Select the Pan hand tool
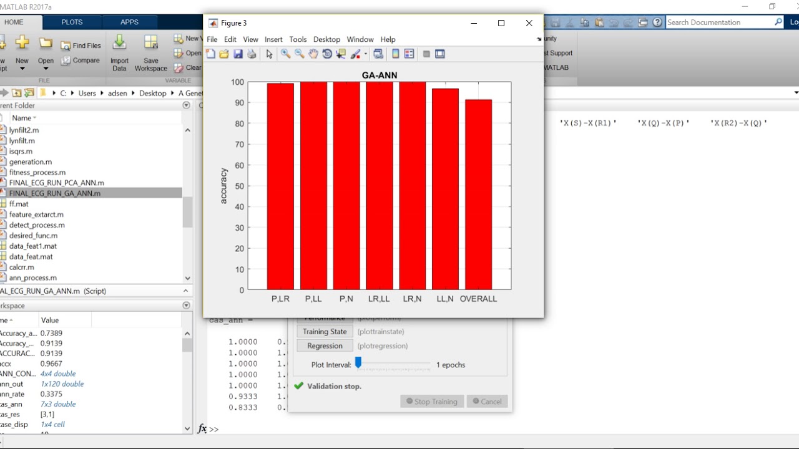The height and width of the screenshot is (449, 799). (313, 54)
